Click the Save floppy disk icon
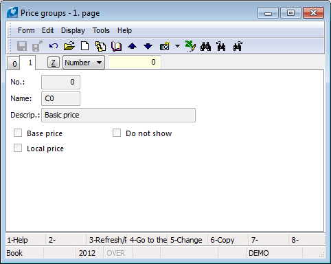 pos(22,46)
